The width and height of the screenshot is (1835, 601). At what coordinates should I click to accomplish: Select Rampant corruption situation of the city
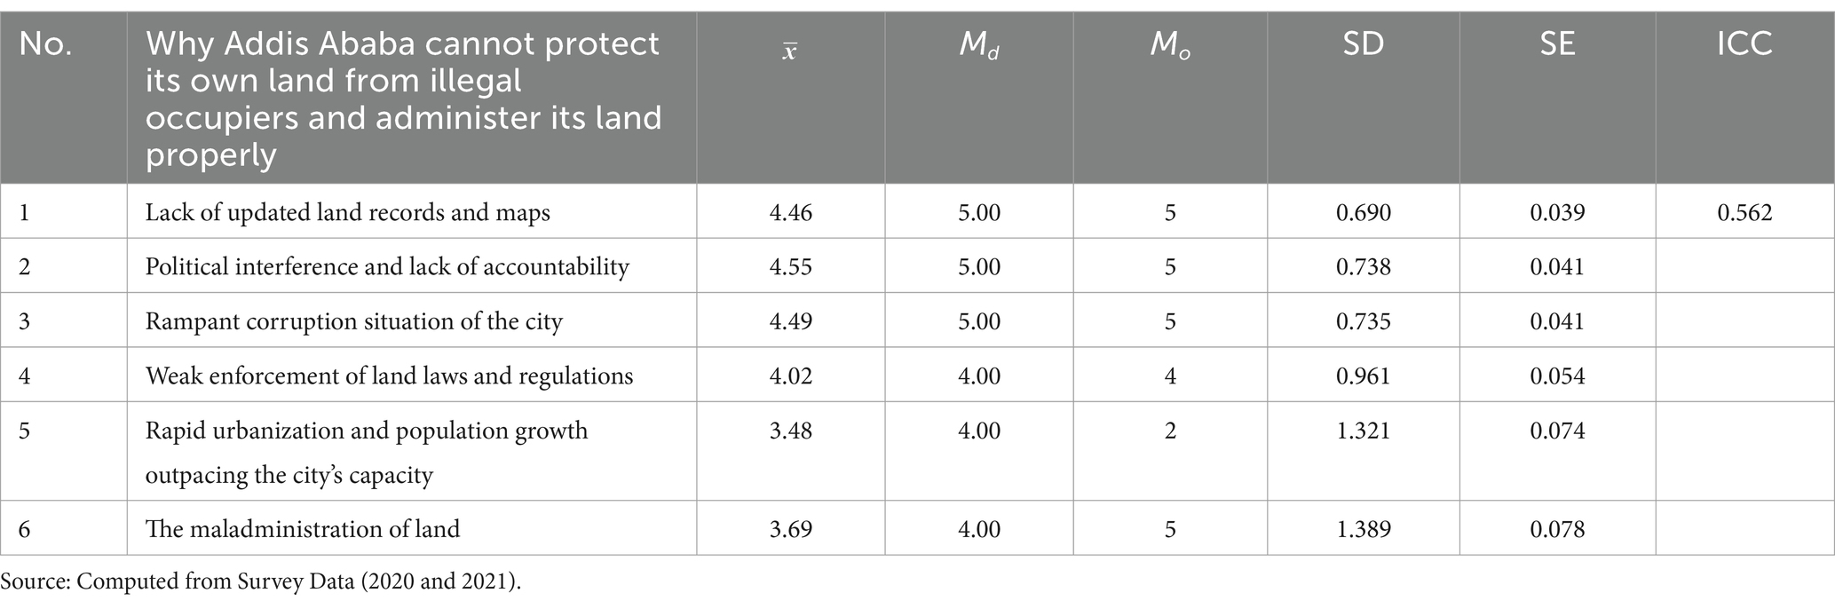pyautogui.click(x=353, y=321)
